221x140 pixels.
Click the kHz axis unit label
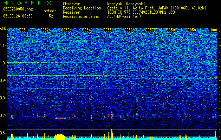click(x=4, y=28)
